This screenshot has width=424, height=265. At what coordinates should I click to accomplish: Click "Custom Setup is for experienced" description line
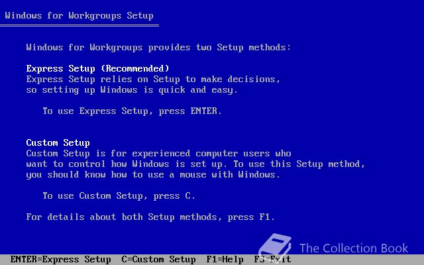pyautogui.click(x=158, y=153)
